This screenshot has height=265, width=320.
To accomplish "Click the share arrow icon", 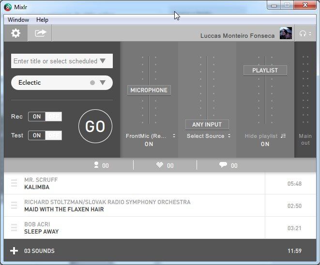I will (40, 33).
